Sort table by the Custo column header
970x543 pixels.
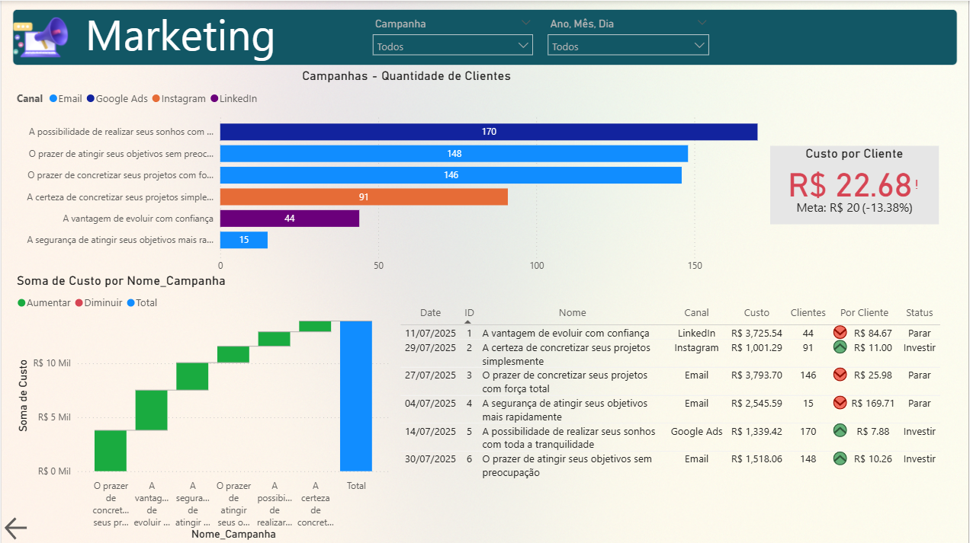(x=756, y=312)
